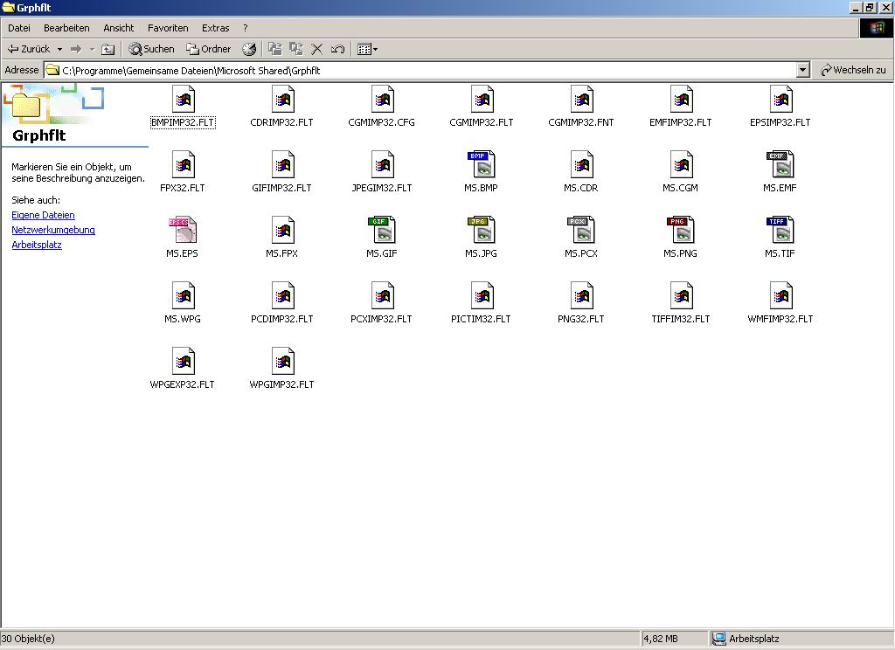
Task: Select the MS.CGM file icon
Action: point(681,165)
